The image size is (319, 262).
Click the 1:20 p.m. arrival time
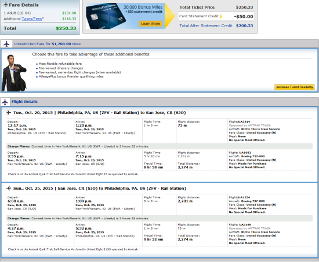(84, 126)
